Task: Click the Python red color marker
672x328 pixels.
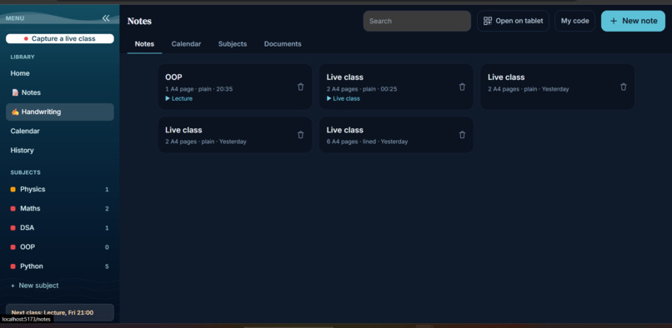Action: click(x=13, y=266)
